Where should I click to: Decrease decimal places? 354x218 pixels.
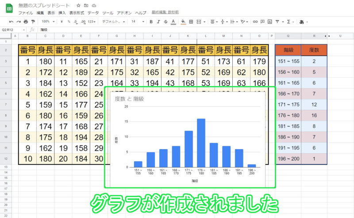[76, 22]
